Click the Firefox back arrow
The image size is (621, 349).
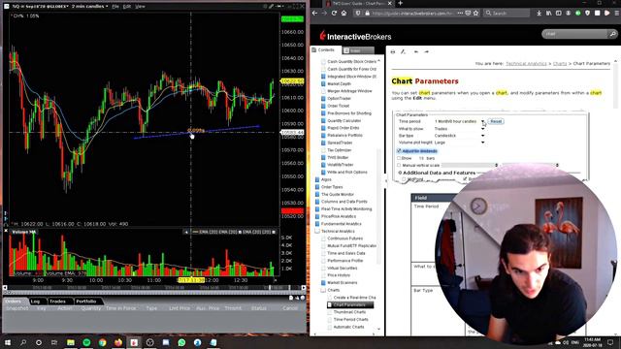(314, 13)
